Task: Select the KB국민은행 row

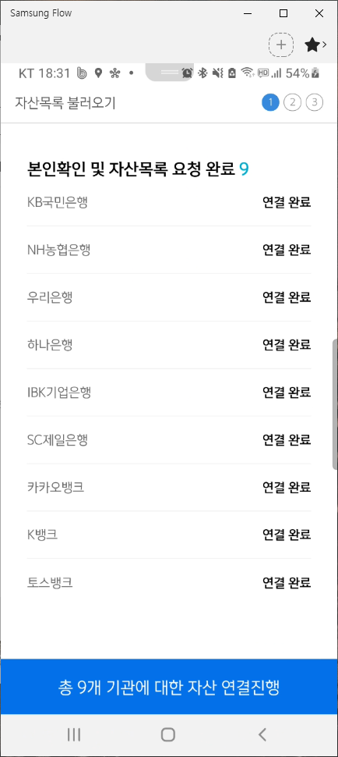Action: click(169, 202)
